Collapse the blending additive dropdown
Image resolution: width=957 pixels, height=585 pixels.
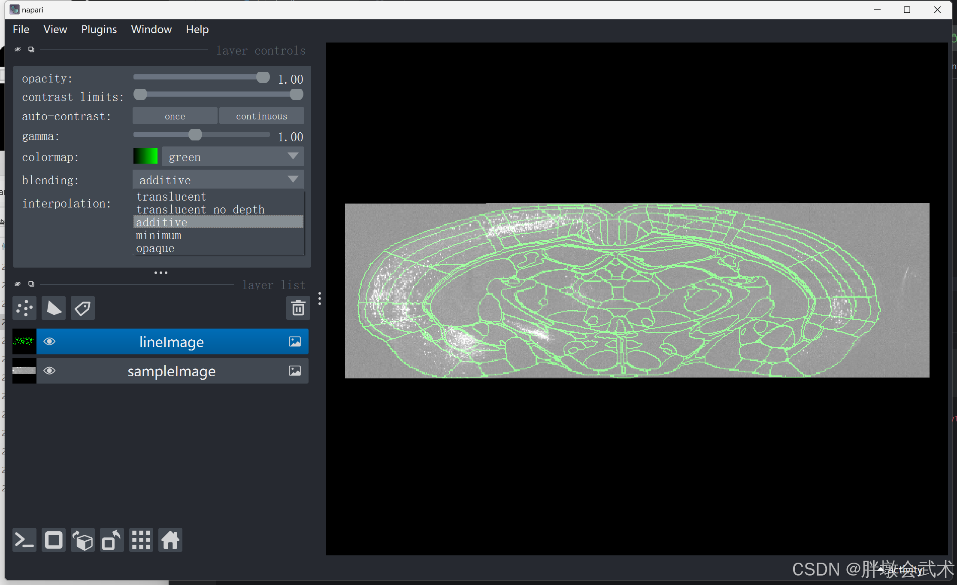coord(218,180)
